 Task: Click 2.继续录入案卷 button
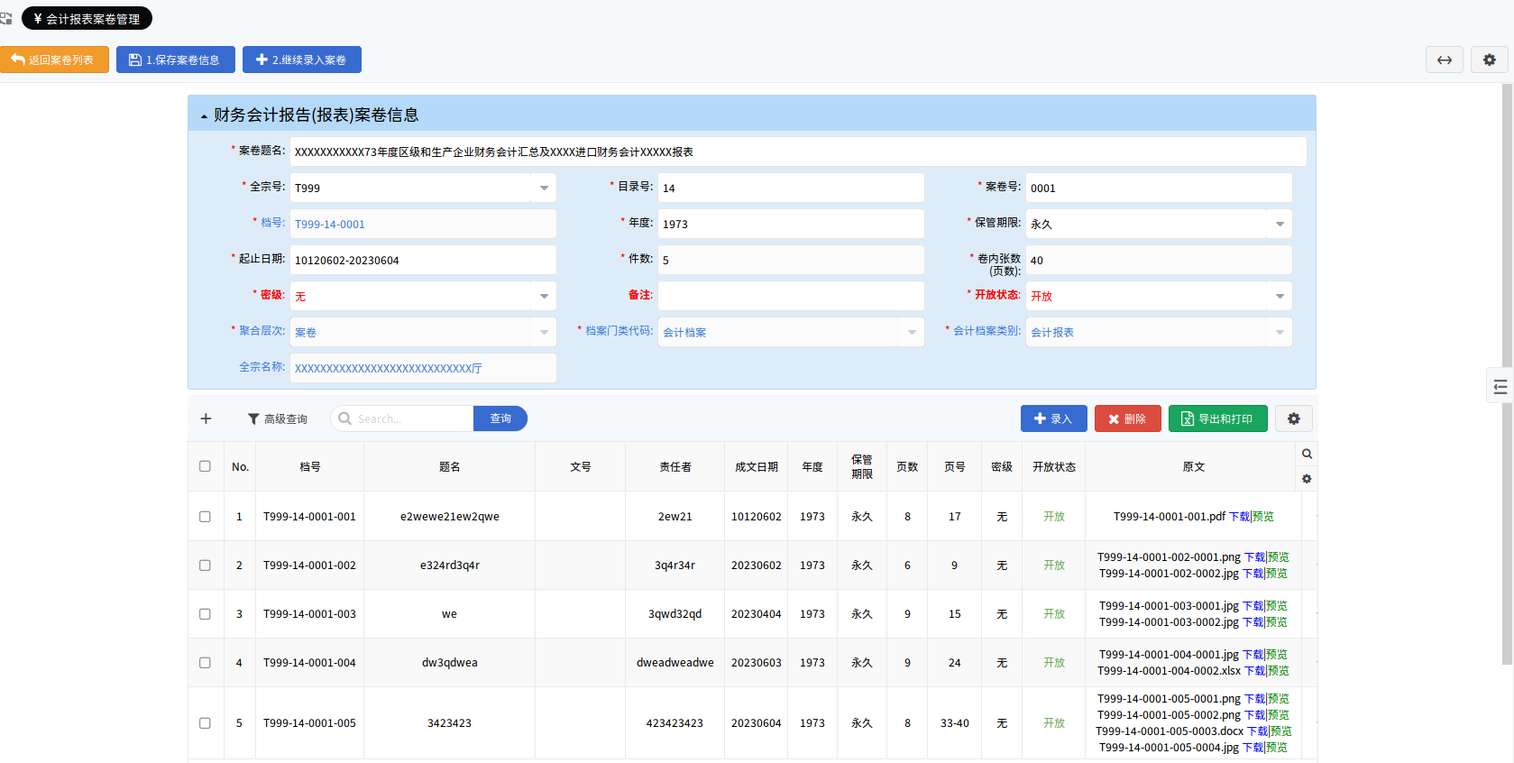(302, 60)
